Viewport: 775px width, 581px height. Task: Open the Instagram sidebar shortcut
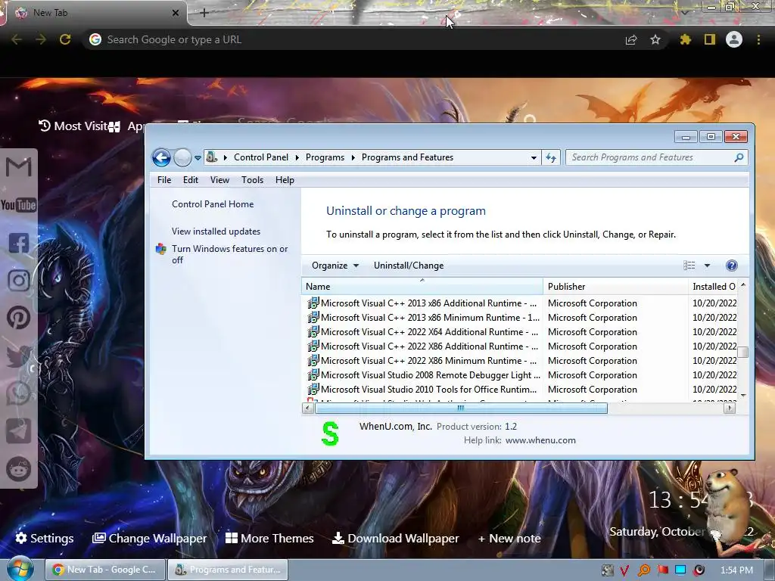click(x=19, y=280)
